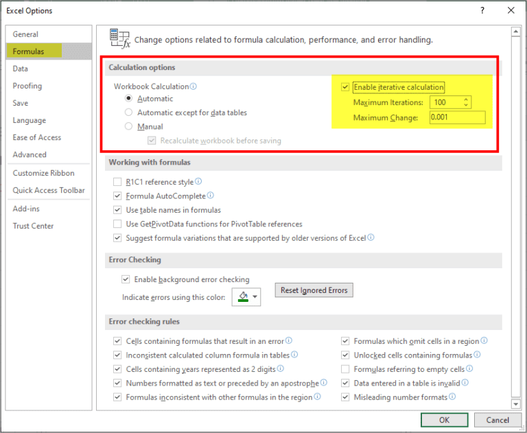Click info icon for inconsistent calculated column formula

(294, 355)
